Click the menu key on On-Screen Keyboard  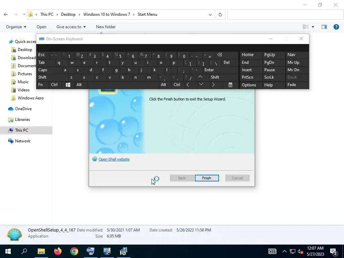click(230, 85)
